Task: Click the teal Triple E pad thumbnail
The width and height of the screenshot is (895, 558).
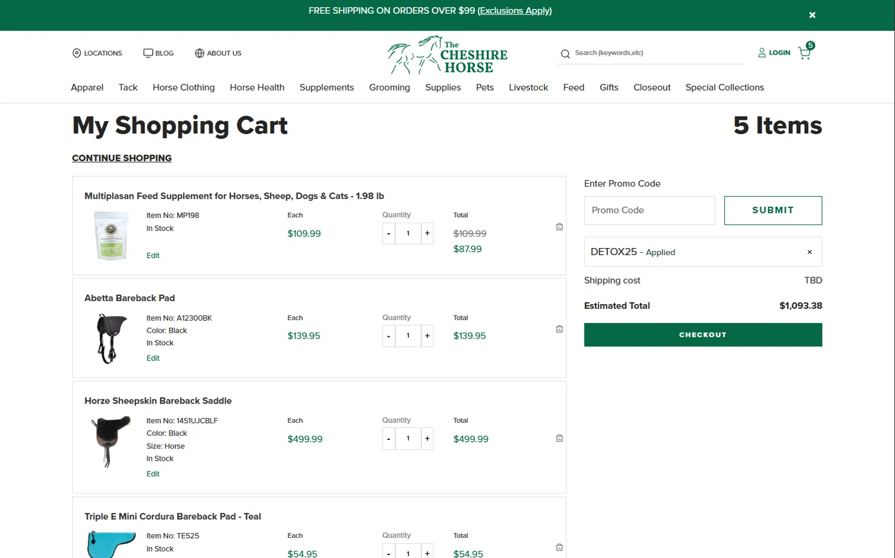Action: (111, 544)
